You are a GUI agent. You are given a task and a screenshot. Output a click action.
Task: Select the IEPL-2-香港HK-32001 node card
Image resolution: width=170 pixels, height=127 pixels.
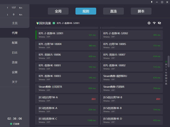coord(67,35)
